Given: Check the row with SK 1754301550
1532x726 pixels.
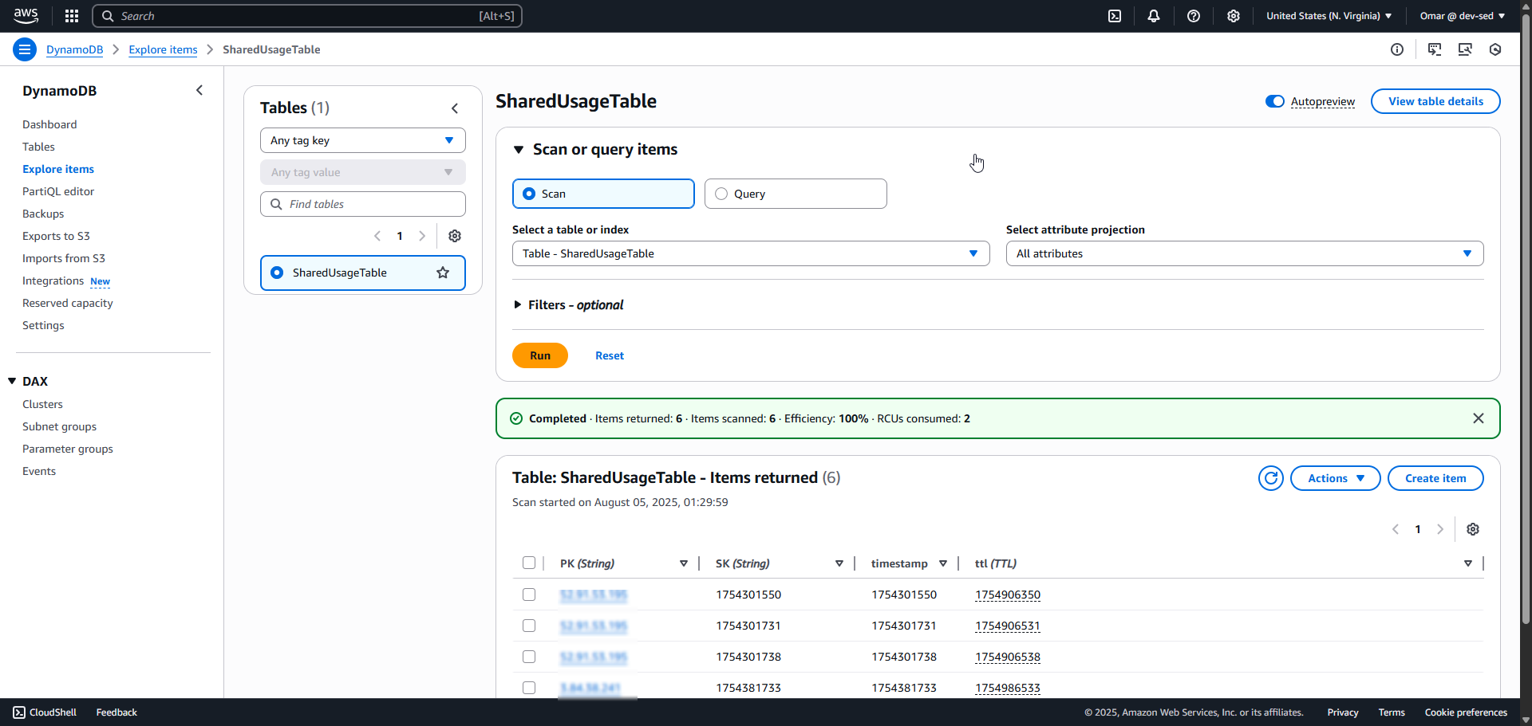Looking at the screenshot, I should tap(529, 595).
